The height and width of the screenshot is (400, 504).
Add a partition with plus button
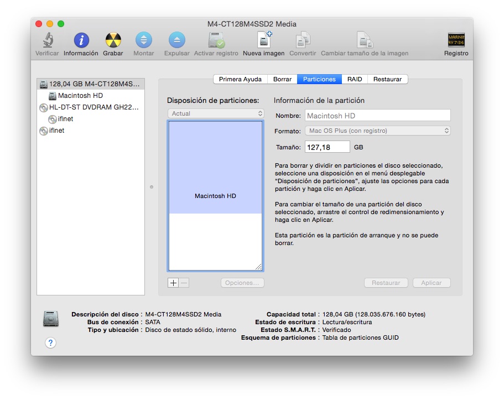[x=173, y=283]
